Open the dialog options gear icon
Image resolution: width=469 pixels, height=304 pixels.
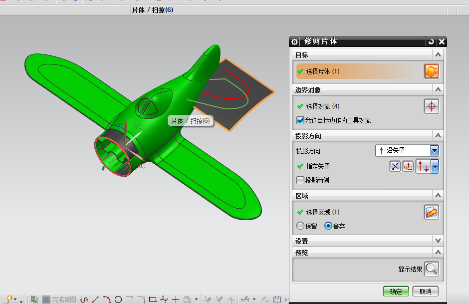pos(294,42)
